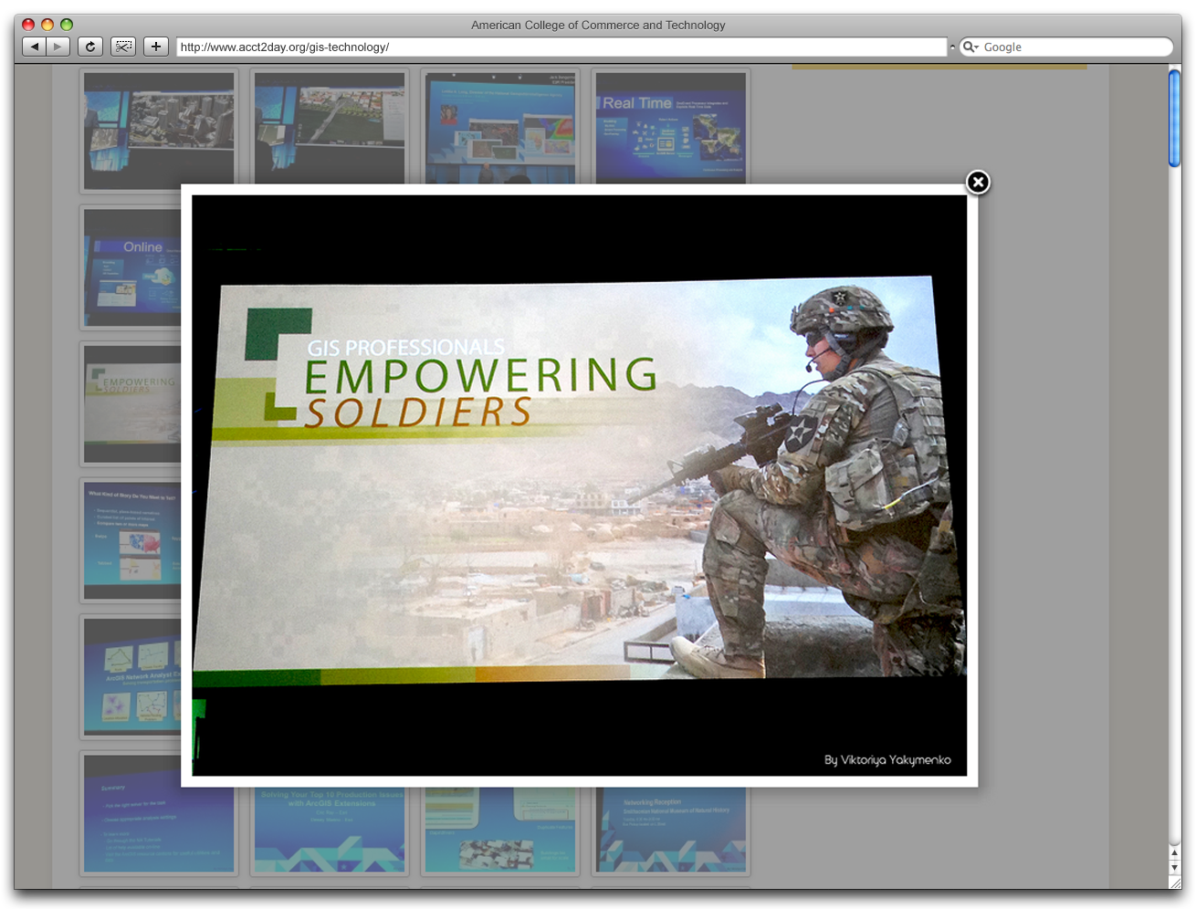Add a bookmark with the plus button
The height and width of the screenshot is (909, 1196).
click(x=156, y=47)
